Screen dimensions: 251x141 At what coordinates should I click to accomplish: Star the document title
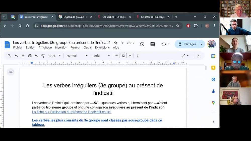click(x=115, y=43)
